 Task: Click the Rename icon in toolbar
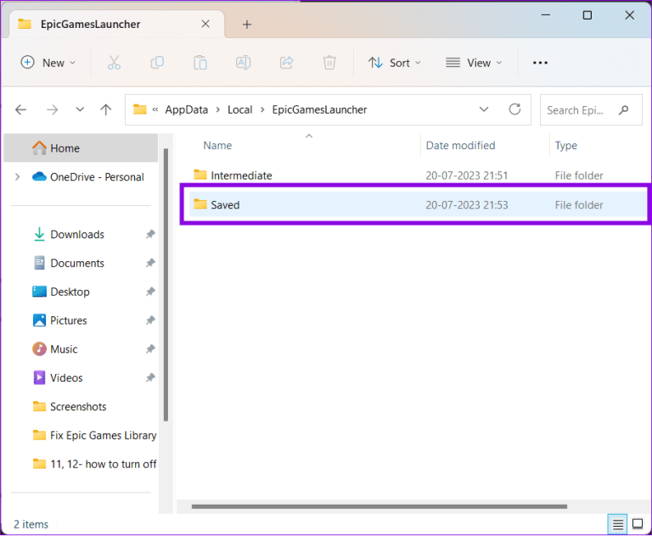click(x=244, y=63)
